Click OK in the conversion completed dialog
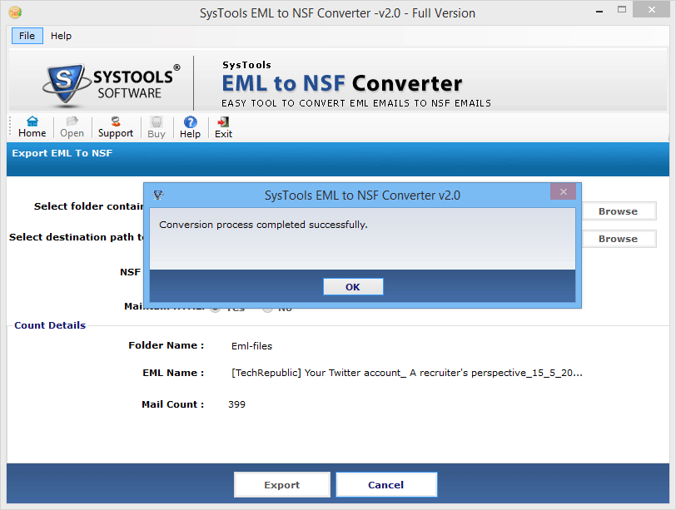 click(x=353, y=287)
